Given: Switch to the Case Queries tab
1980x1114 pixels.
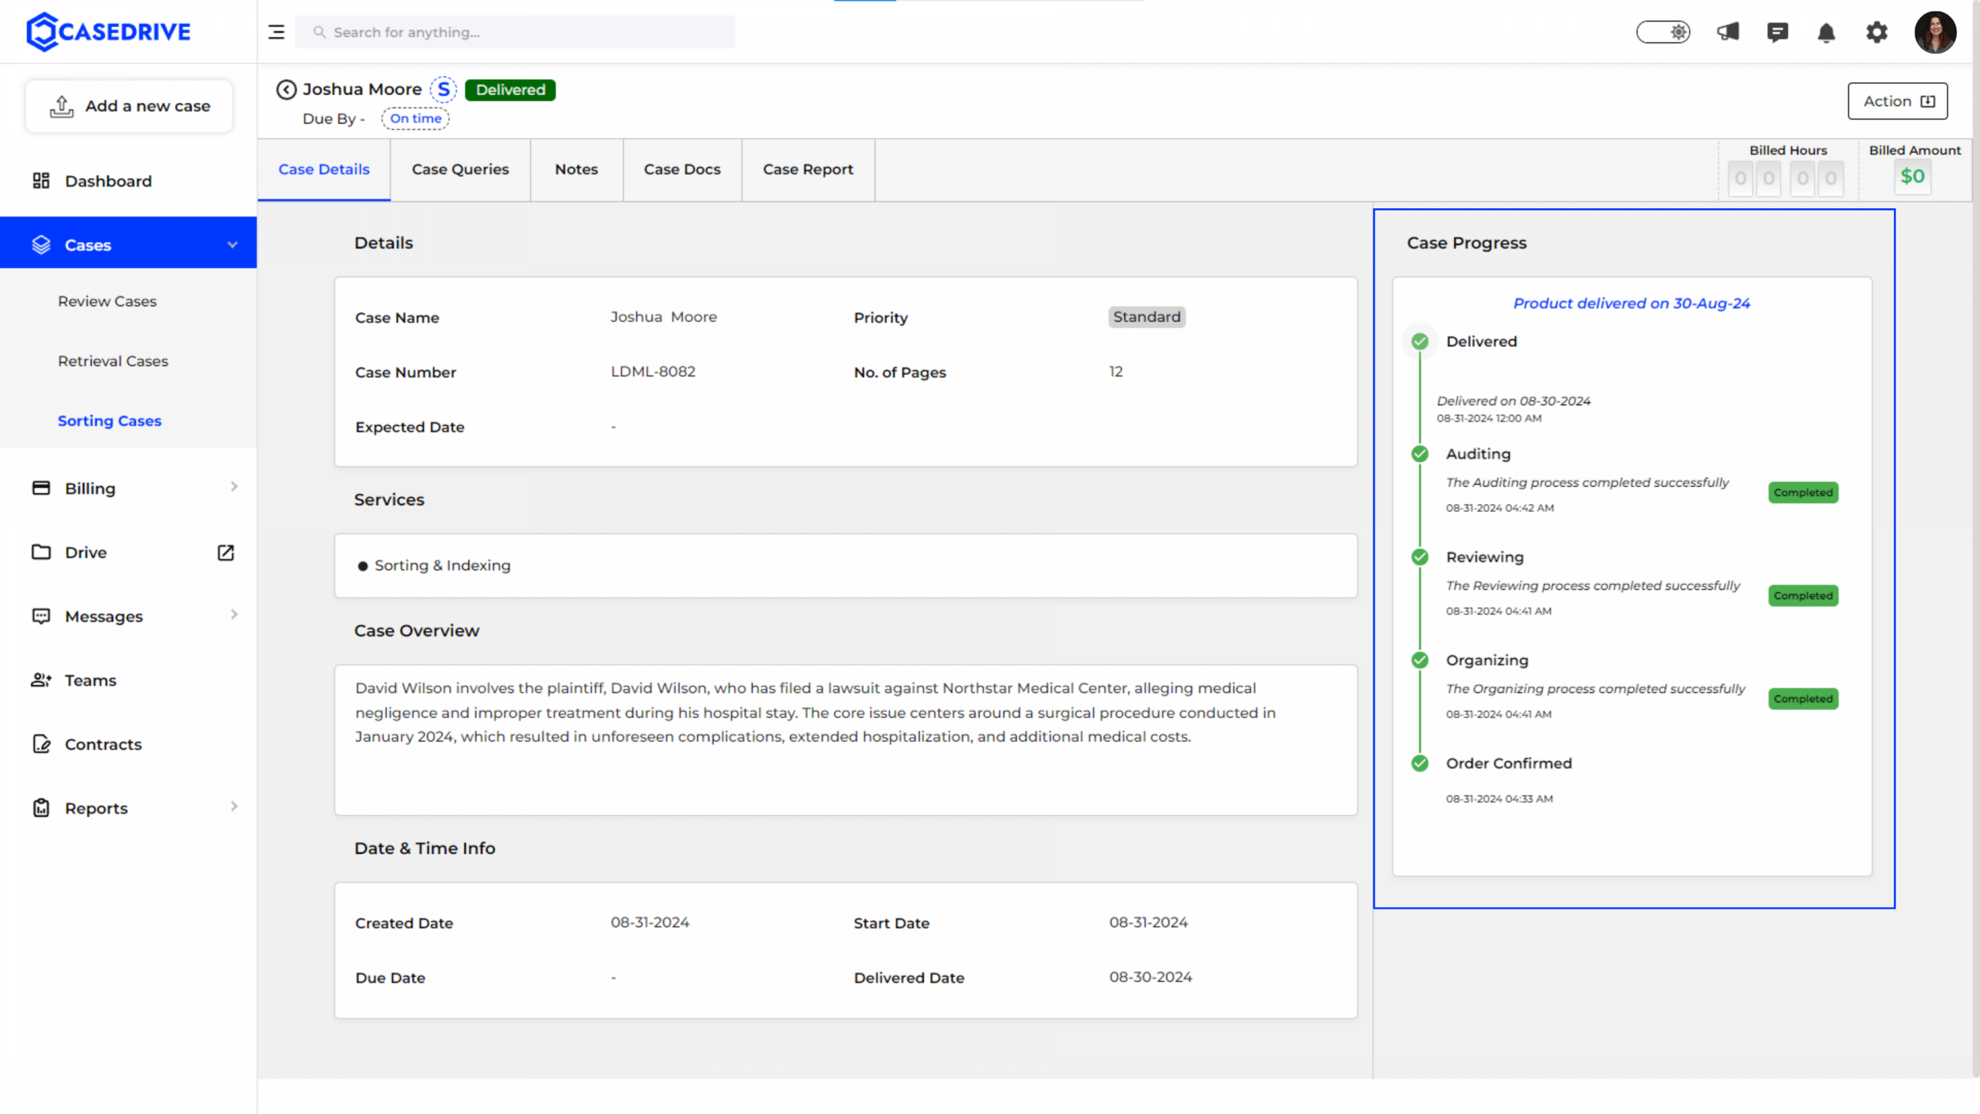Looking at the screenshot, I should point(461,169).
